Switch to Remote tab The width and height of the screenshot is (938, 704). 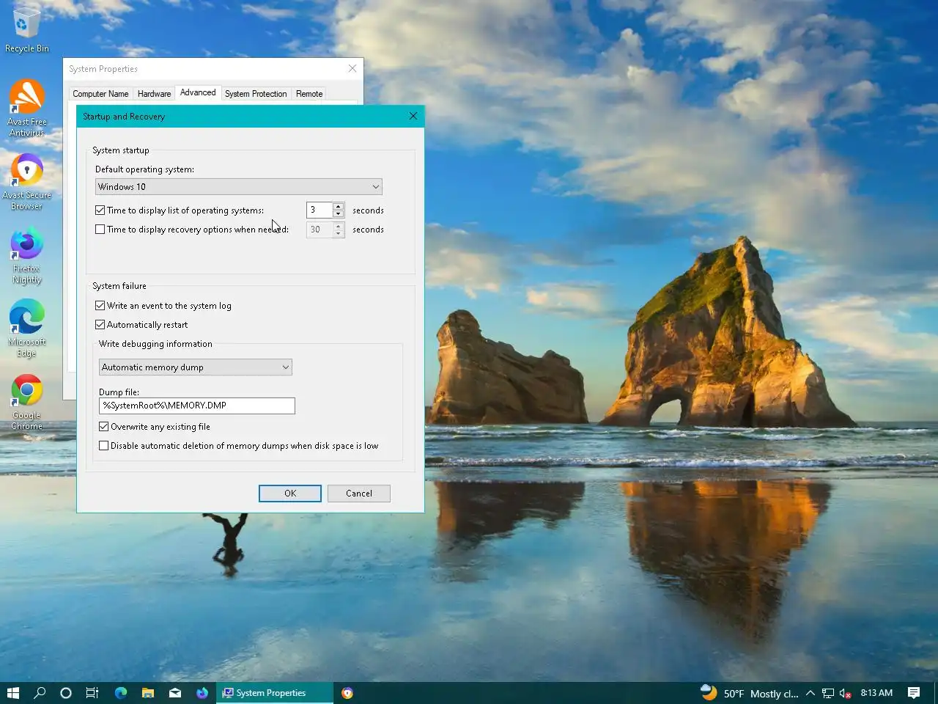click(x=309, y=94)
